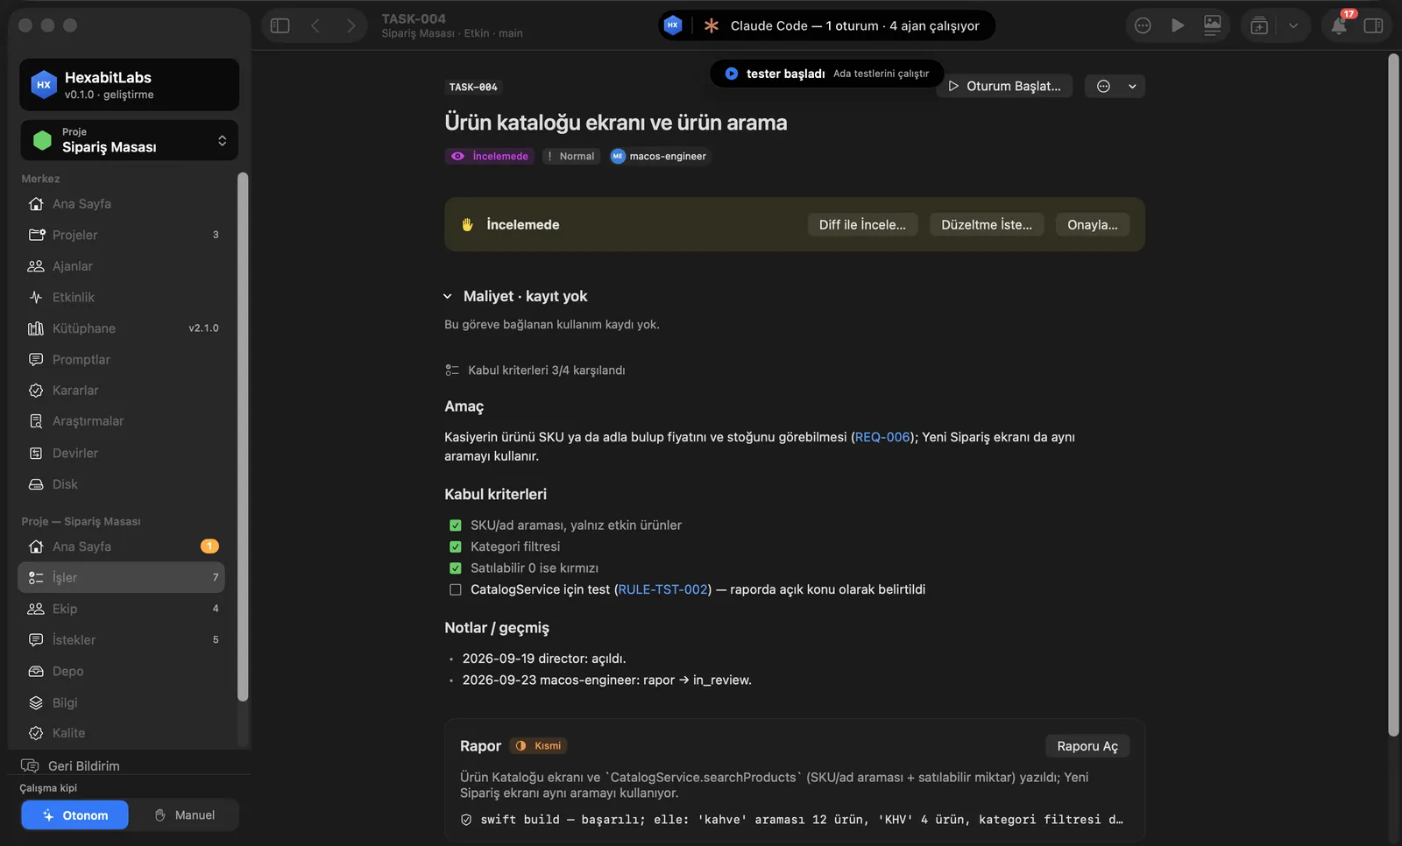Open notifications bell with 17 badge

point(1339,25)
